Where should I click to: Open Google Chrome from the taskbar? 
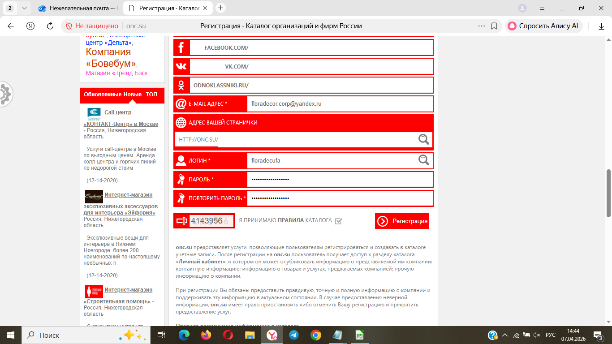(316, 335)
